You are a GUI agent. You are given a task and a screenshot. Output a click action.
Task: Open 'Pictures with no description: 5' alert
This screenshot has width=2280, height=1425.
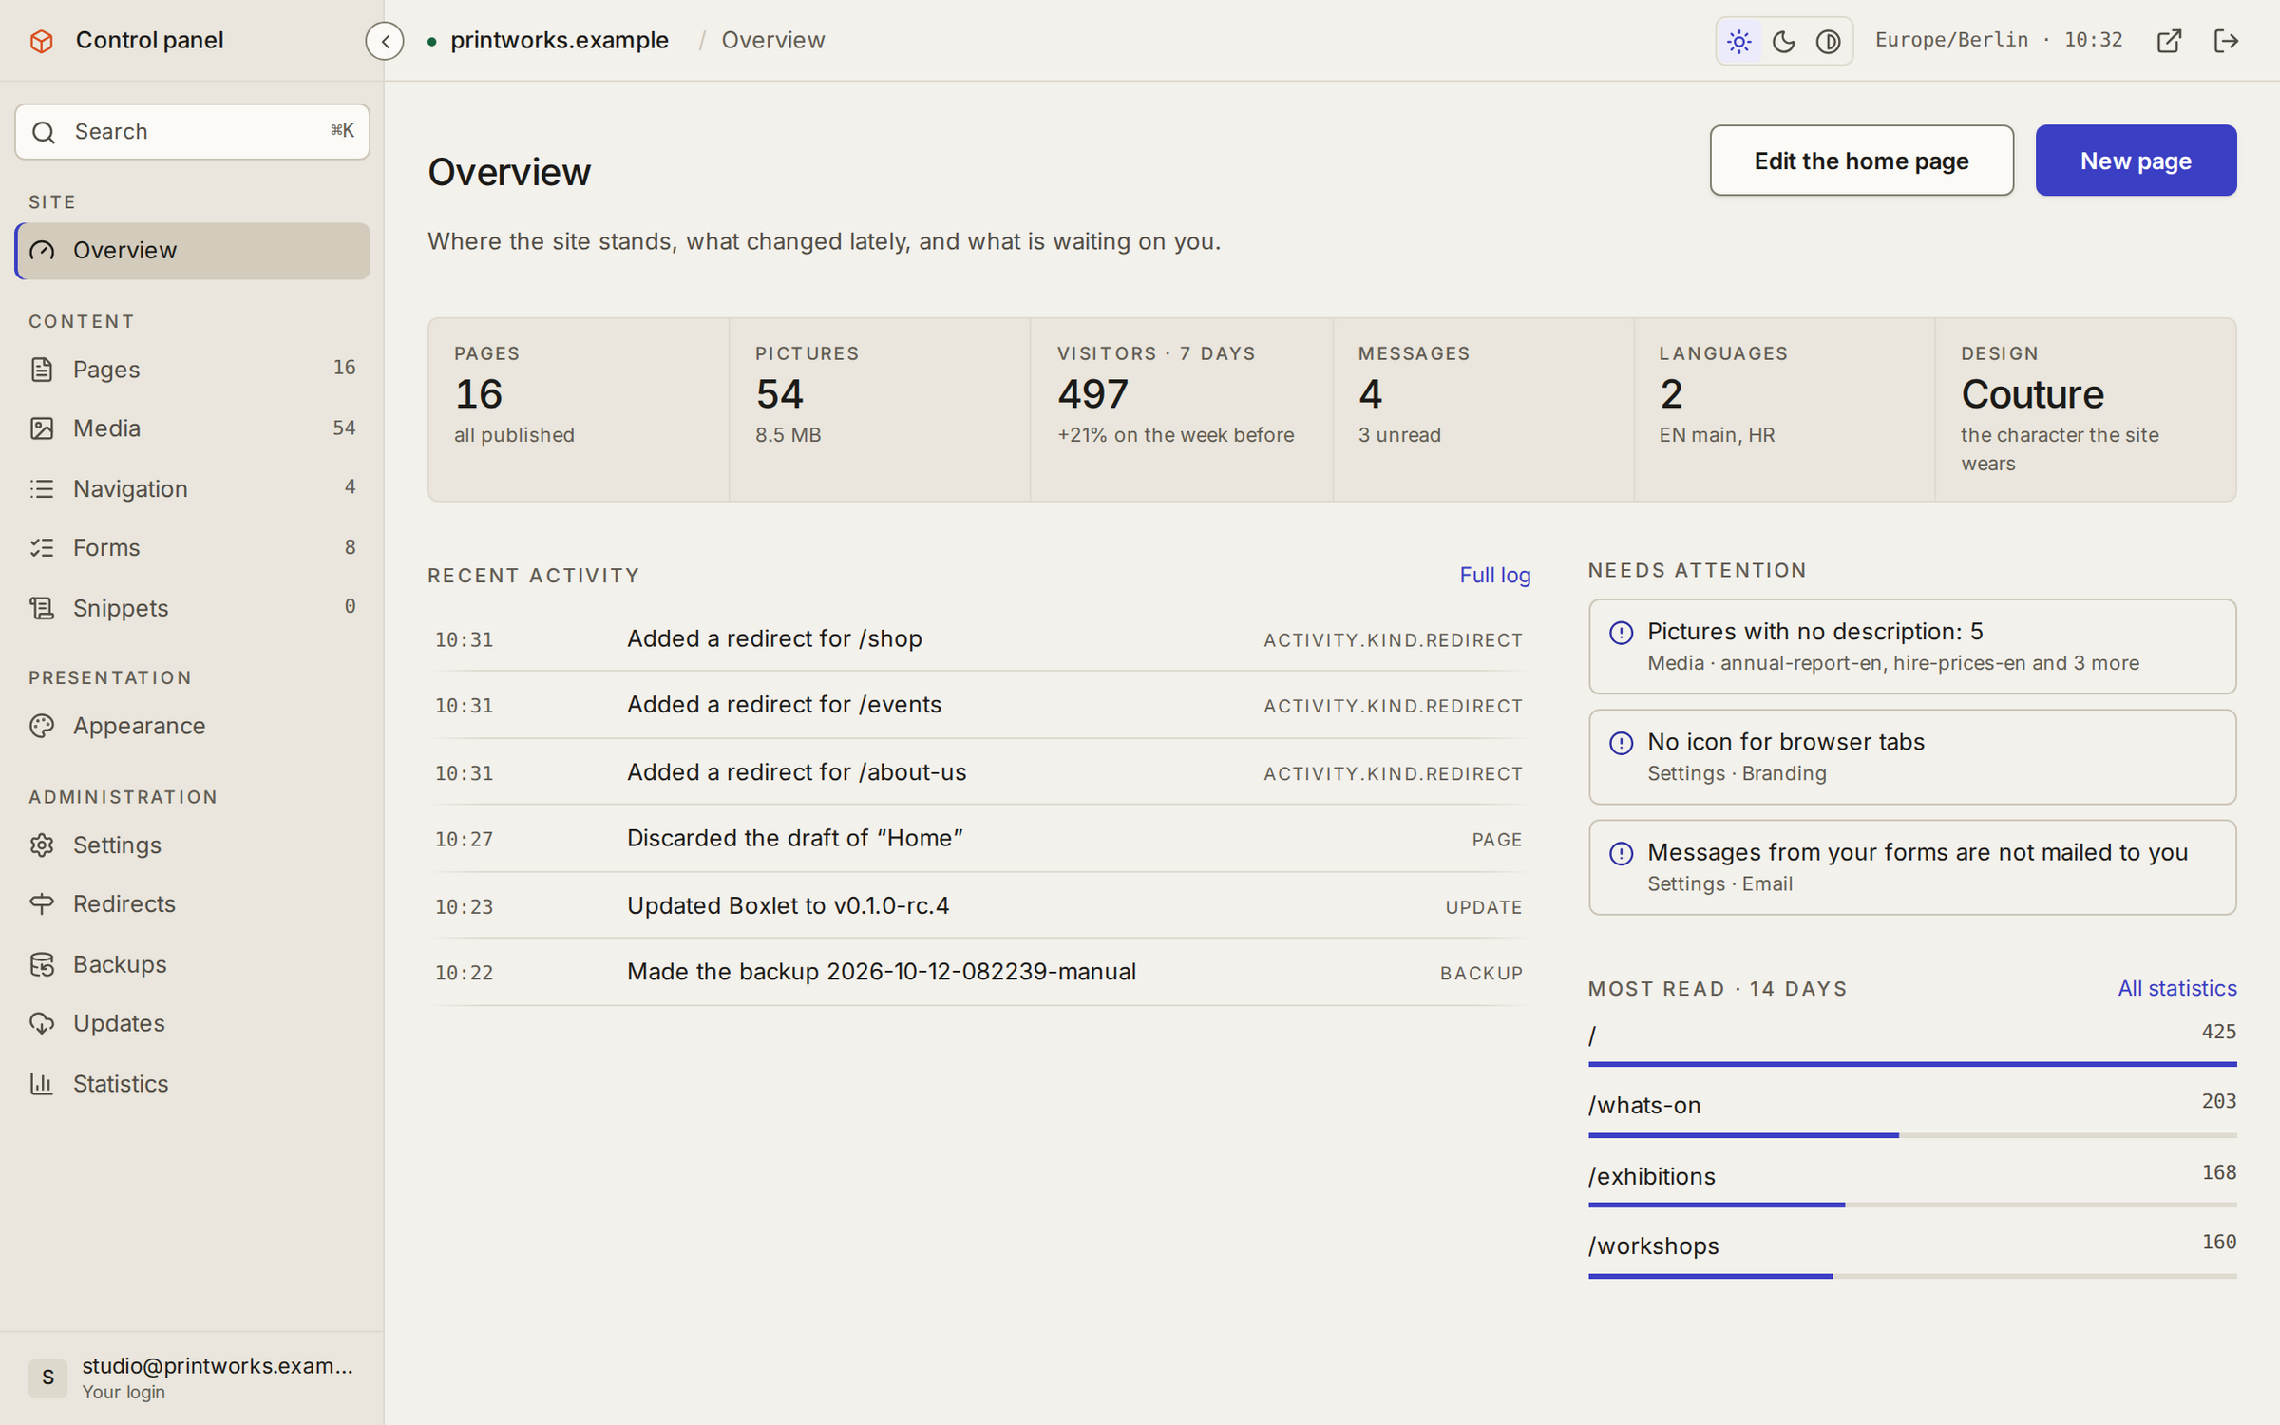click(x=1912, y=646)
